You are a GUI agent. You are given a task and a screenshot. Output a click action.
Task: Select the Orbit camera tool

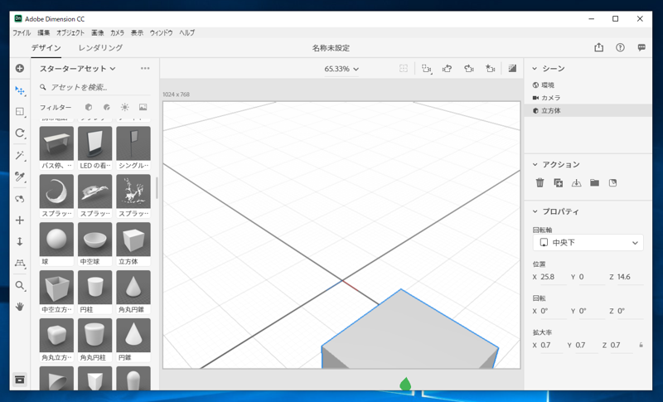coord(20,199)
